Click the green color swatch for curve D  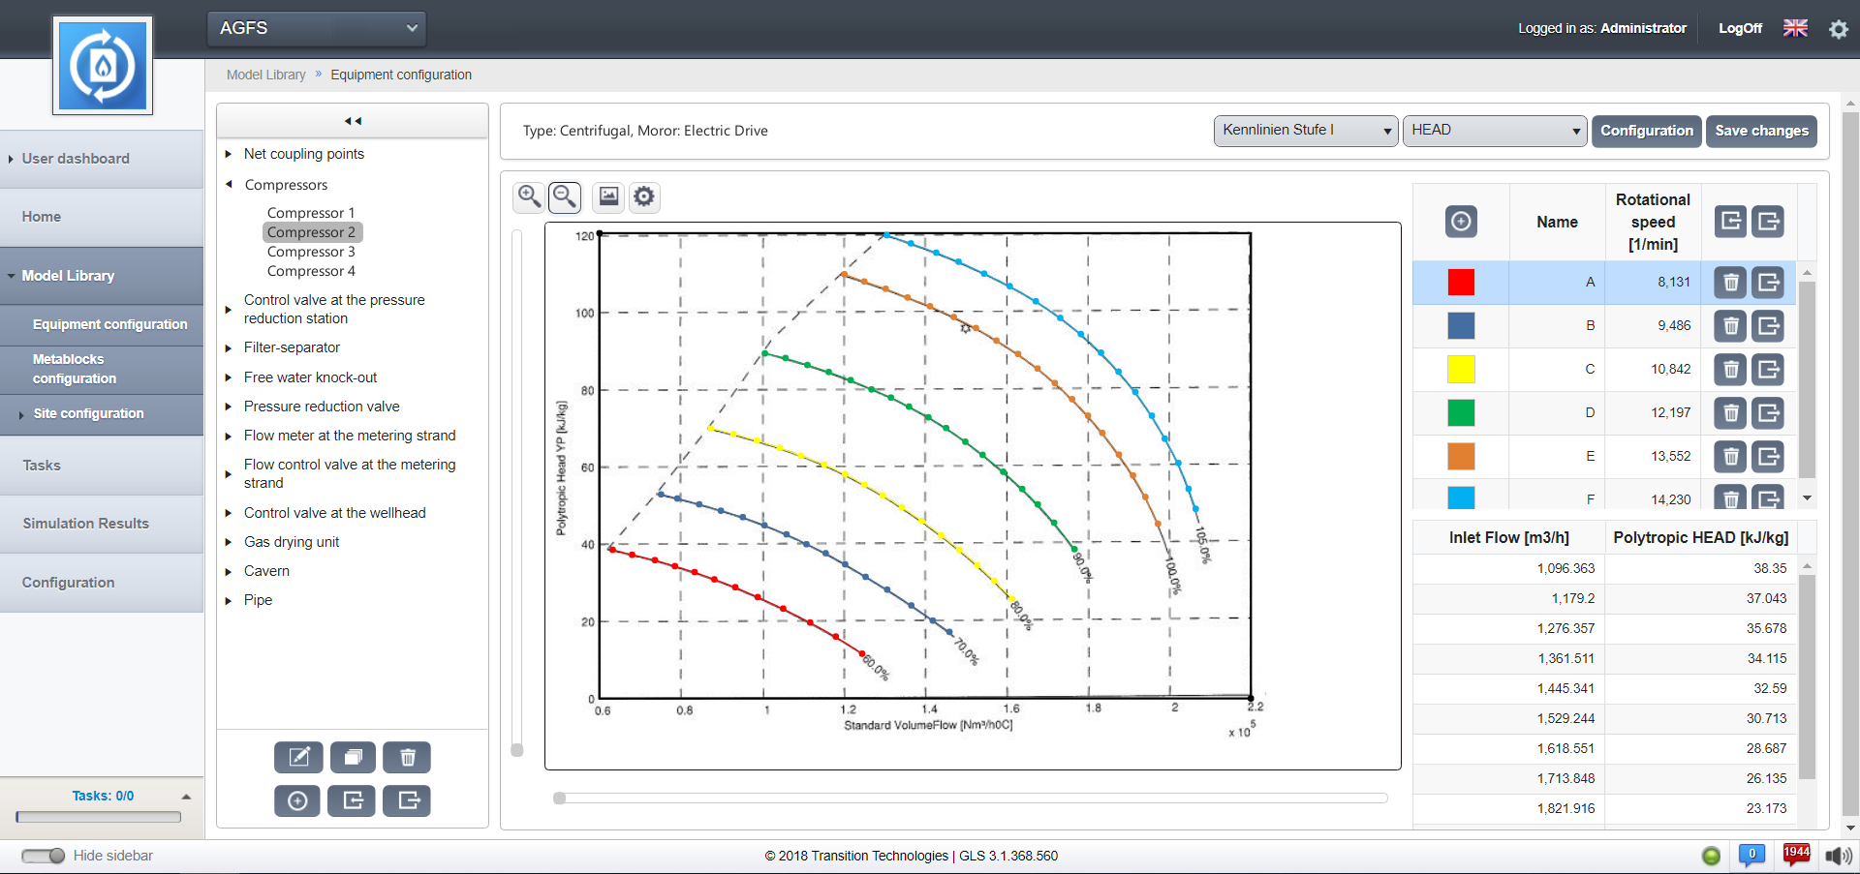coord(1461,412)
